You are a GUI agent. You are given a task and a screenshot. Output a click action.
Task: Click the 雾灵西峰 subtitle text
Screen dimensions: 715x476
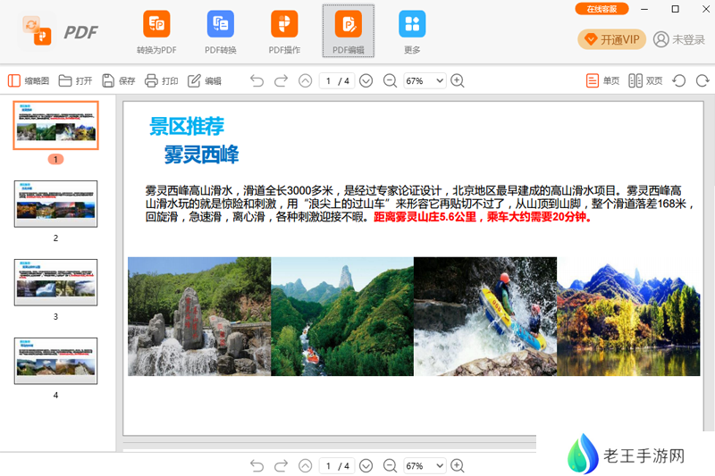pyautogui.click(x=202, y=154)
